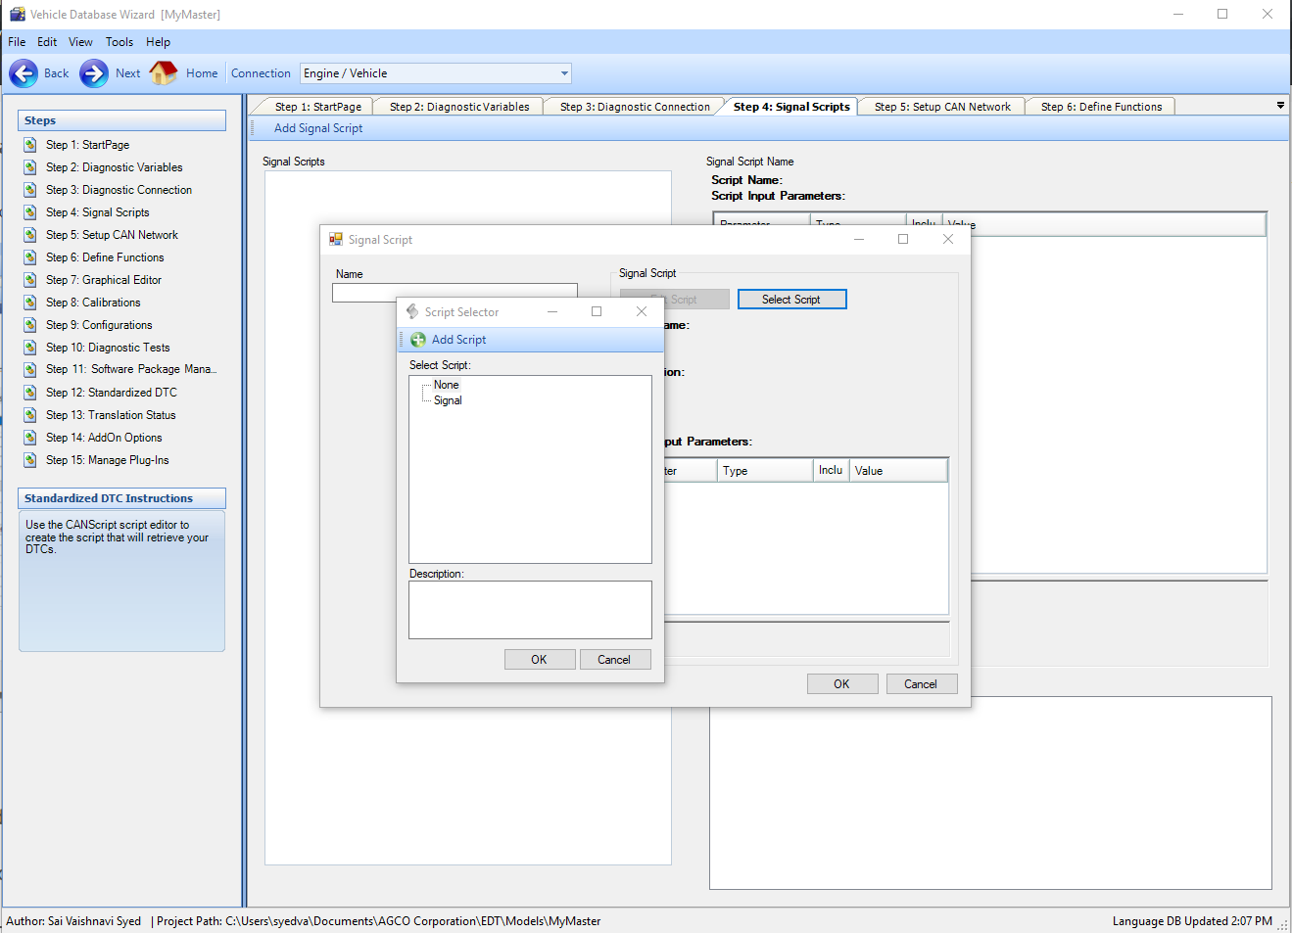
Task: Click the Select Script button
Action: (x=791, y=300)
